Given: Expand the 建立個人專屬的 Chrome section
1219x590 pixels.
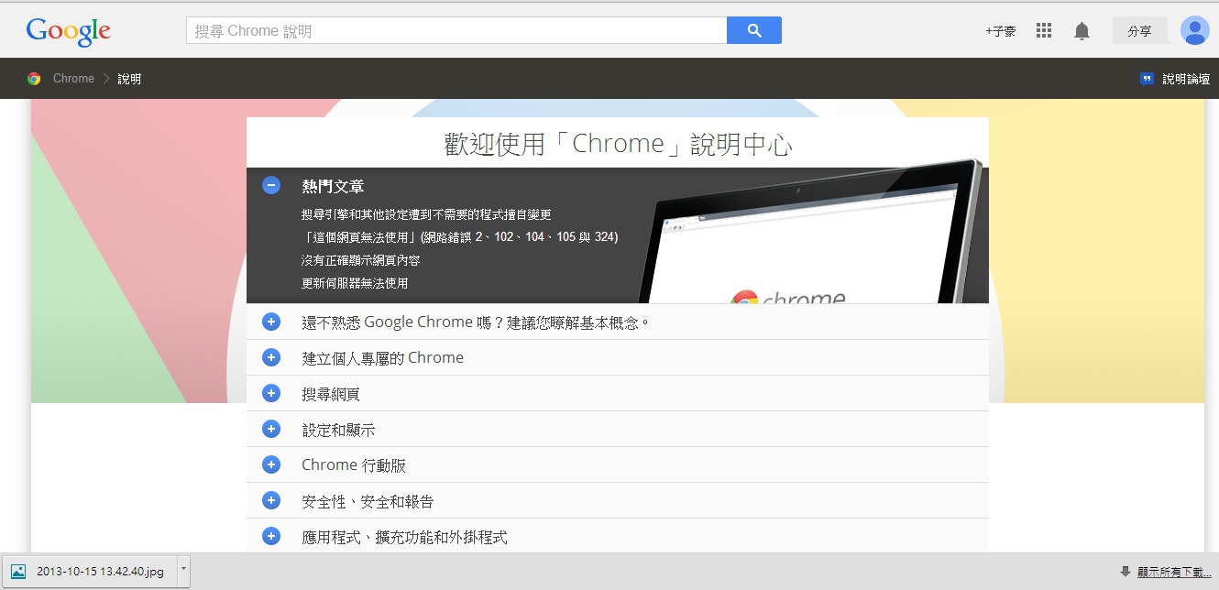Looking at the screenshot, I should pyautogui.click(x=271, y=357).
